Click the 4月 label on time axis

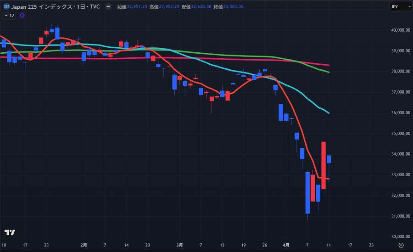[x=286, y=245]
